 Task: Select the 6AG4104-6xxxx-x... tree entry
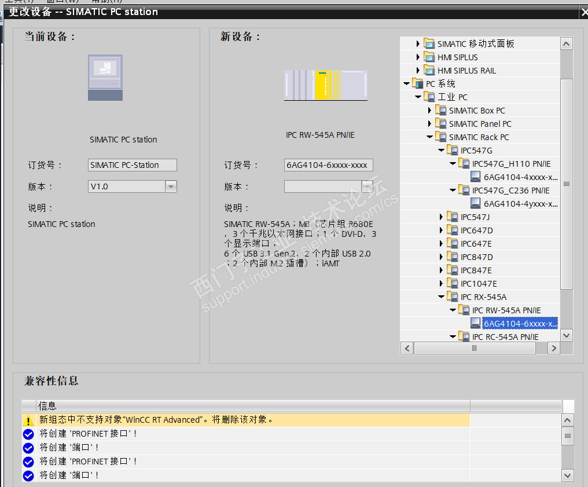coord(520,324)
